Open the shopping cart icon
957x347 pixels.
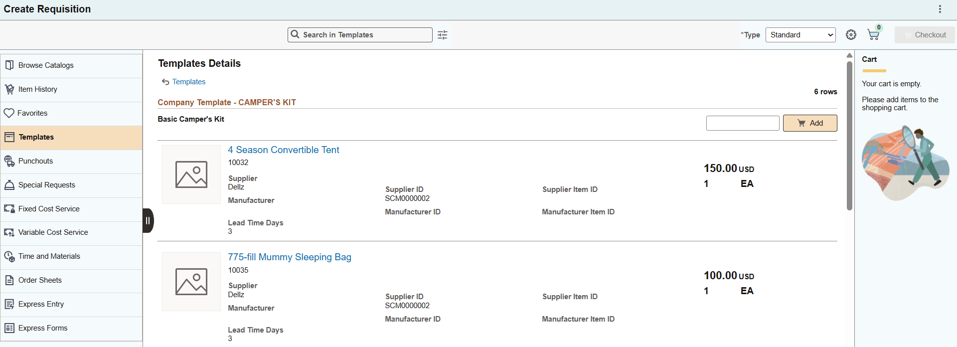(x=873, y=34)
